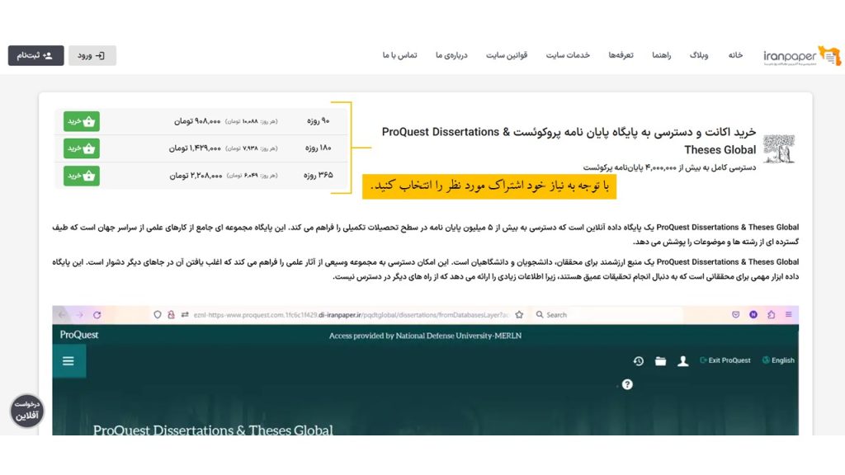The height and width of the screenshot is (475, 845).
Task: Click browser back arrow in embedded screenshot
Action: coord(63,314)
